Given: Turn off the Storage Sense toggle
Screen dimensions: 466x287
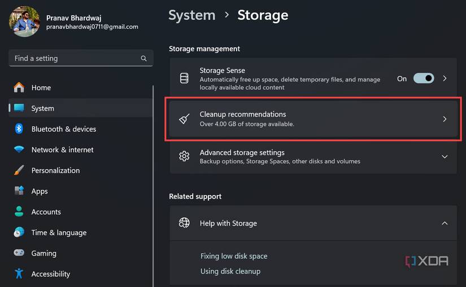Looking at the screenshot, I should (424, 79).
